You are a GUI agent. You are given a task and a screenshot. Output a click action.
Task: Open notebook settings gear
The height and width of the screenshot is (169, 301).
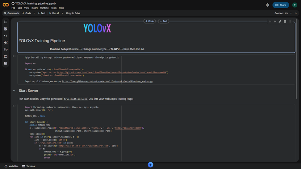pyautogui.click(x=267, y=5)
